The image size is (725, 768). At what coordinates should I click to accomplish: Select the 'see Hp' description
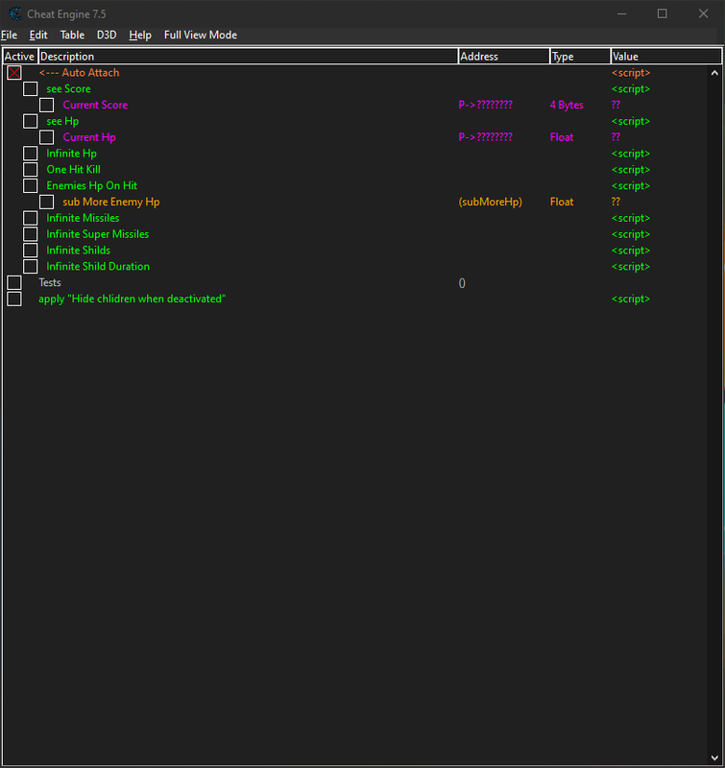(x=62, y=122)
